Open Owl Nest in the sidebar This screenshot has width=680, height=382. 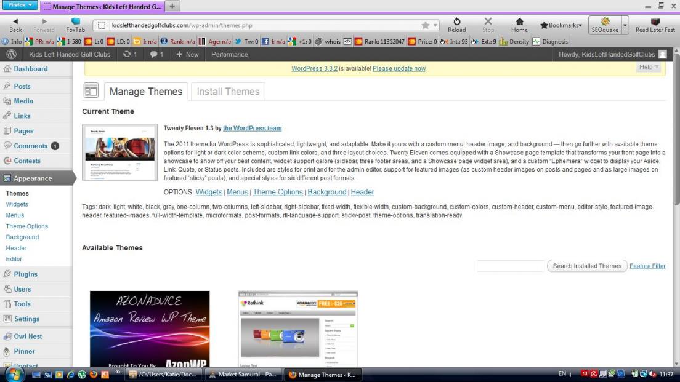coord(28,336)
